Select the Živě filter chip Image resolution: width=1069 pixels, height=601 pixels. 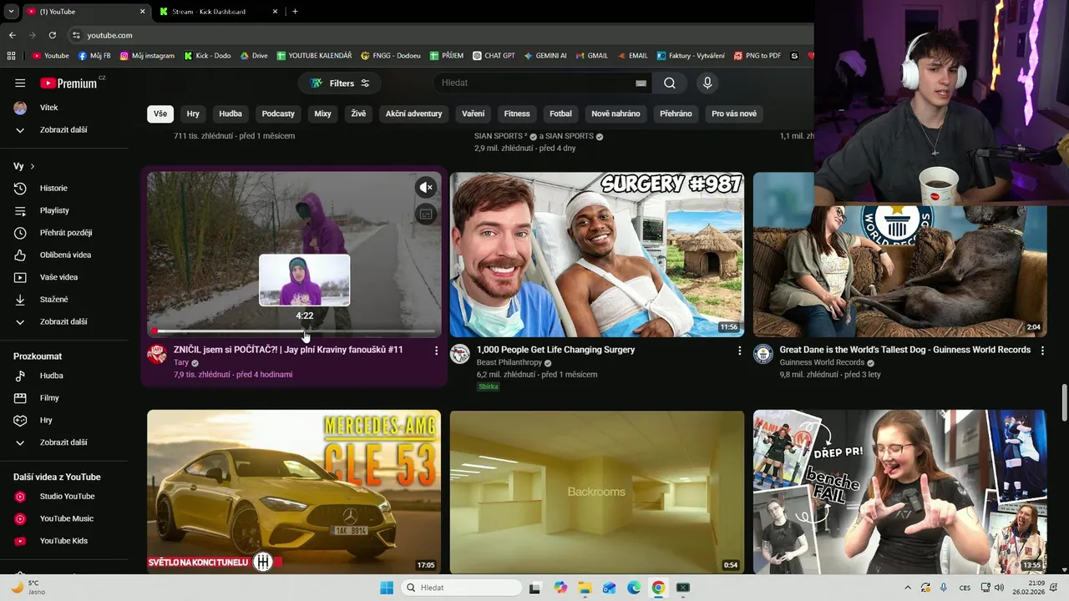[x=358, y=114]
